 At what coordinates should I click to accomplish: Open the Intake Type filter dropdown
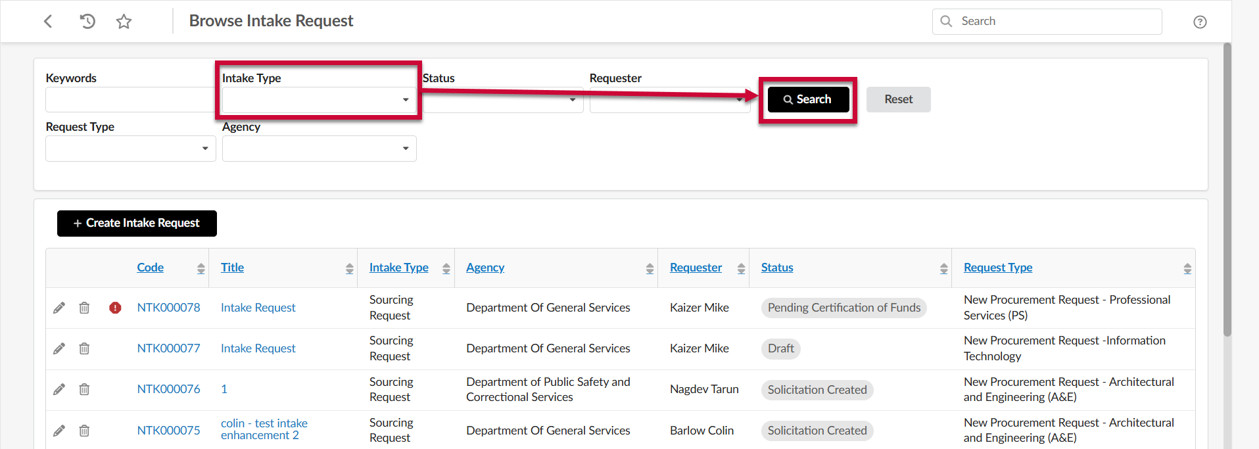[319, 100]
